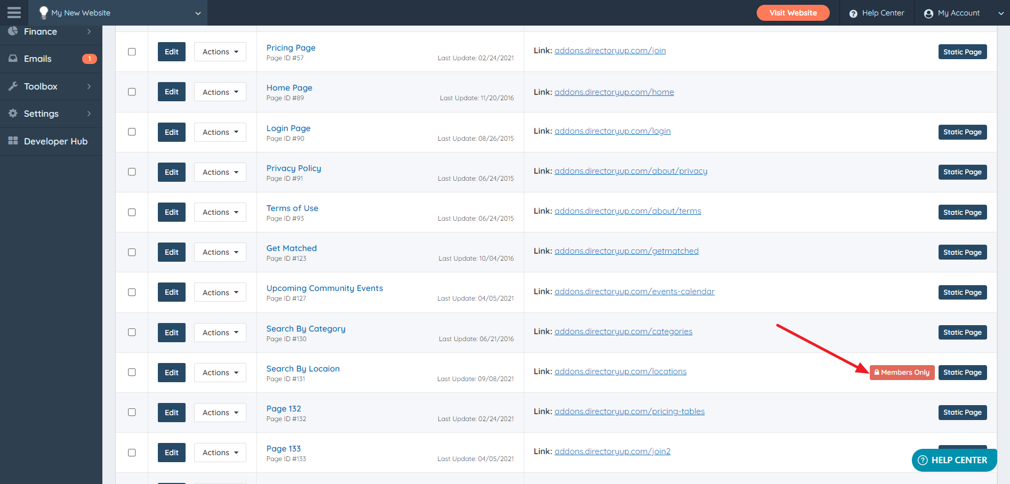The height and width of the screenshot is (484, 1010).
Task: Open the addons.directoryup.com/locations link
Action: pos(621,372)
